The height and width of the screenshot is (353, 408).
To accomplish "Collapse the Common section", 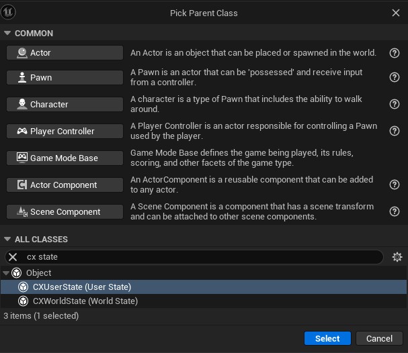I will tap(7, 34).
